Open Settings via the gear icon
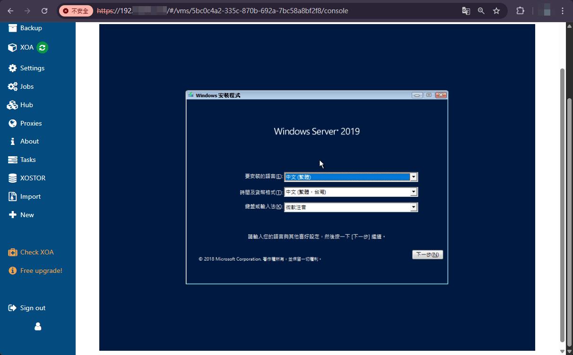 point(12,68)
